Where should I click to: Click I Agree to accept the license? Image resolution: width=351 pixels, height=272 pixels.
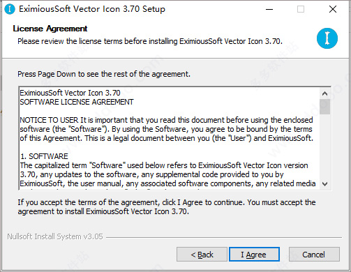click(254, 255)
